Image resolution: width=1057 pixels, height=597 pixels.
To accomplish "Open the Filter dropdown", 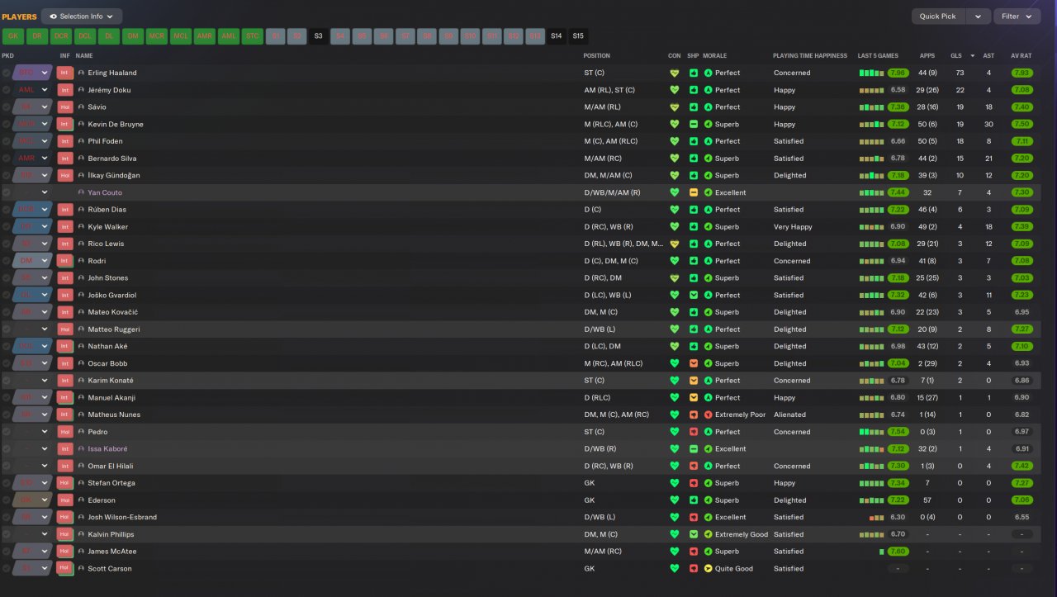I will tap(1017, 17).
